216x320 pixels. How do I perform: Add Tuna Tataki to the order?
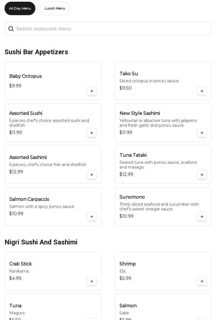[x=202, y=175]
